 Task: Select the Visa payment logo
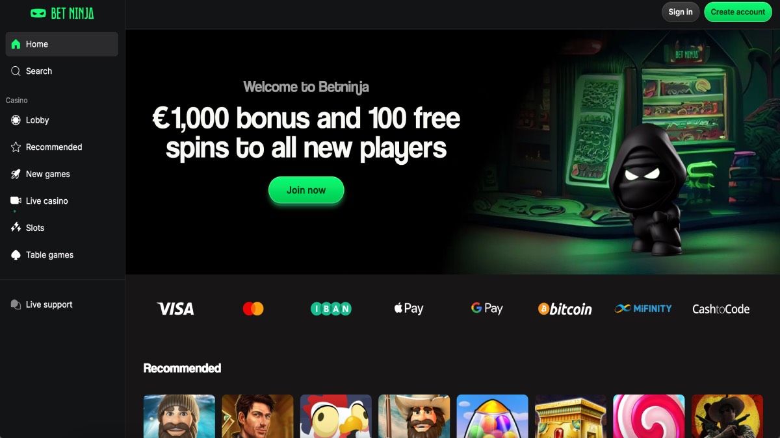coord(175,309)
